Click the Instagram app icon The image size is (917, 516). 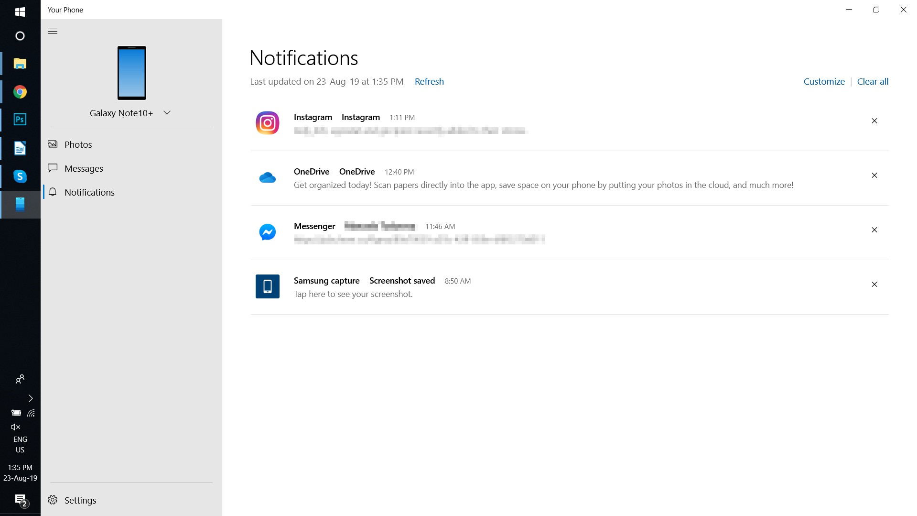pyautogui.click(x=267, y=123)
